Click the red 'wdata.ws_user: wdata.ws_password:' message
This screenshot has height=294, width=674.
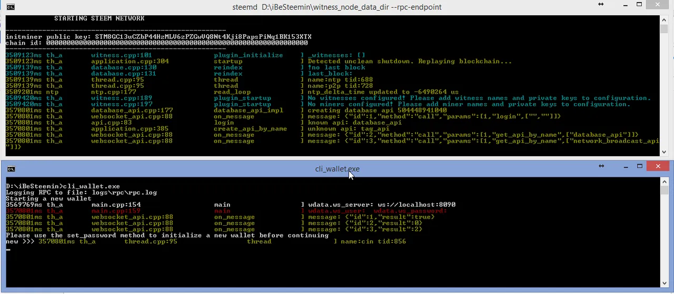378,211
